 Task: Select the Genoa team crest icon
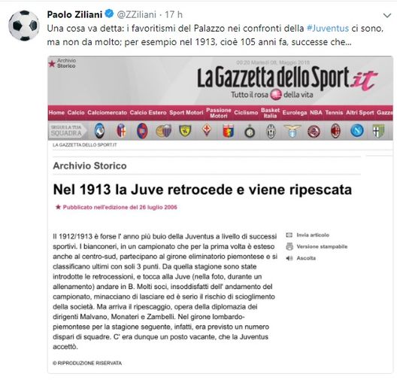point(228,131)
